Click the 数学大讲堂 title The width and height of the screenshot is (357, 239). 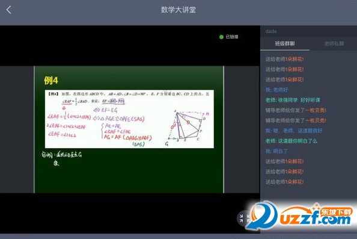(178, 10)
